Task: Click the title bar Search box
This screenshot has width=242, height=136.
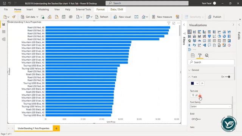Action: click(x=147, y=3)
